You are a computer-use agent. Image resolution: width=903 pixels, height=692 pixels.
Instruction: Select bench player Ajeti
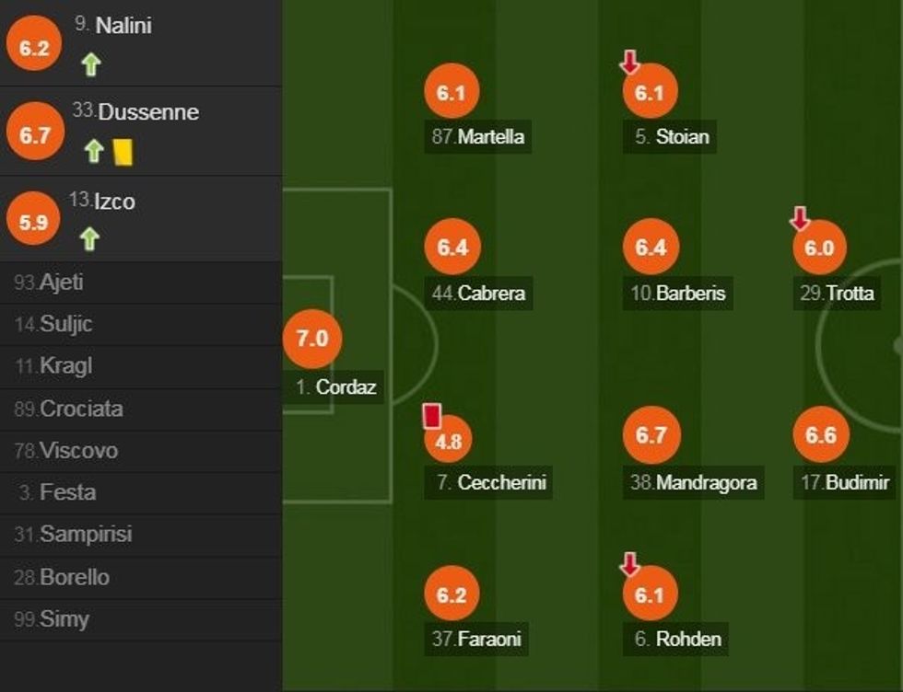click(61, 283)
